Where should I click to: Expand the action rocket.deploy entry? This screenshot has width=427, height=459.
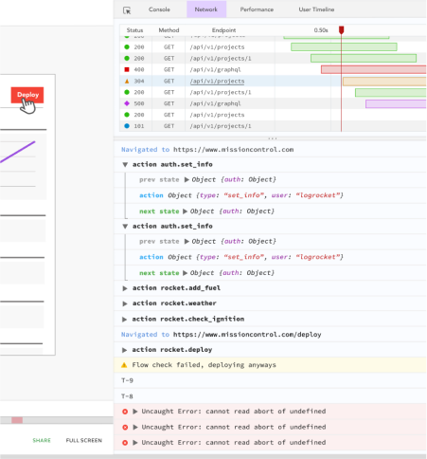pyautogui.click(x=125, y=350)
